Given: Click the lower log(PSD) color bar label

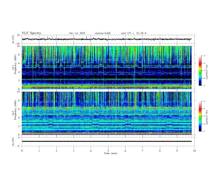Looking at the screenshot, I should (x=207, y=117).
